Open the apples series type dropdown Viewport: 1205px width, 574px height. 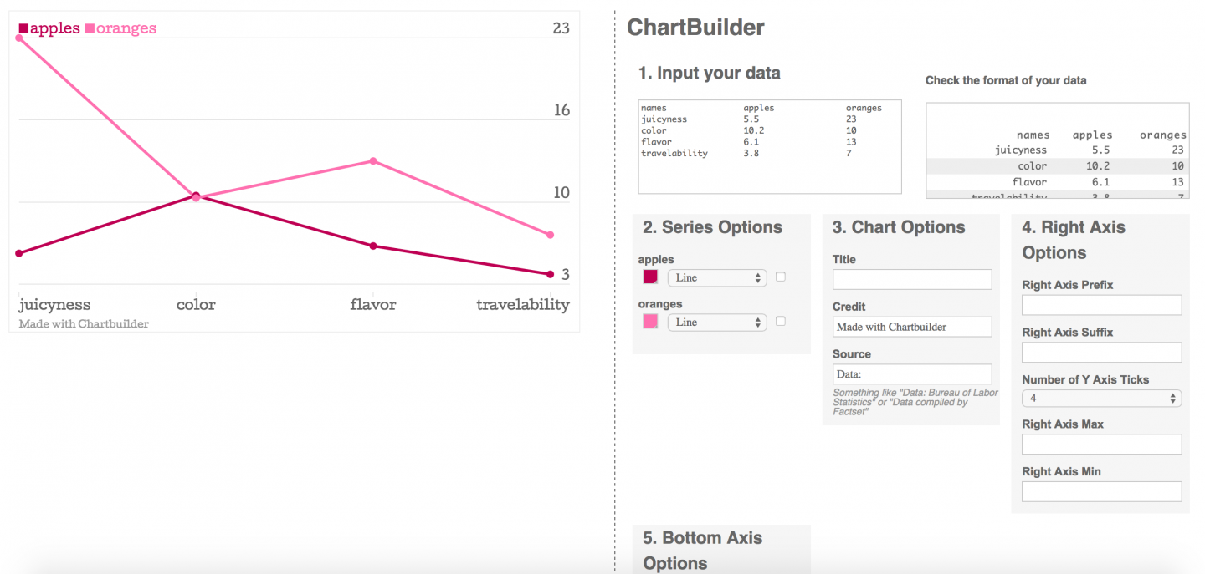tap(716, 277)
